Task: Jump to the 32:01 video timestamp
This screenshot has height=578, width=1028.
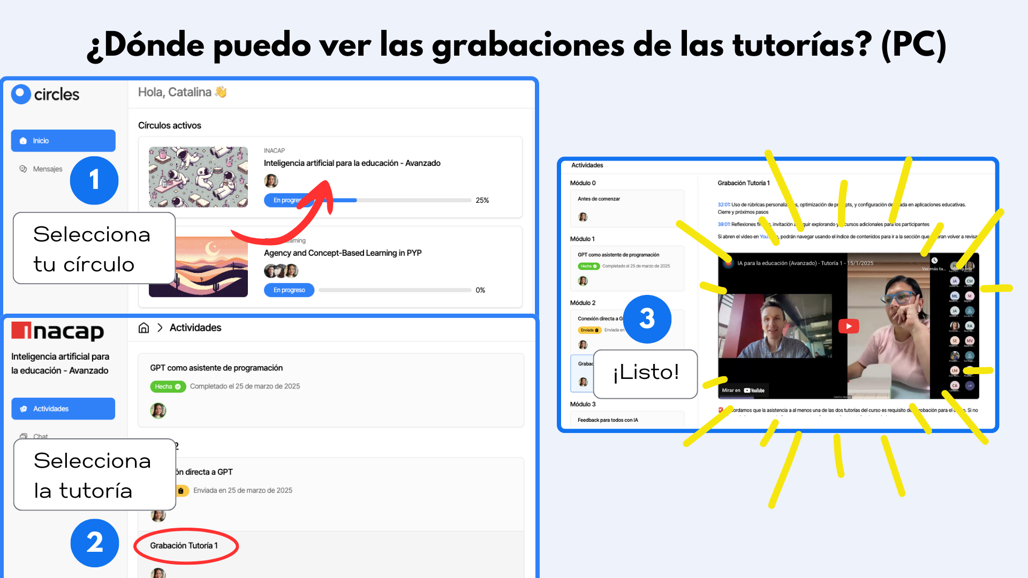Action: tap(723, 205)
